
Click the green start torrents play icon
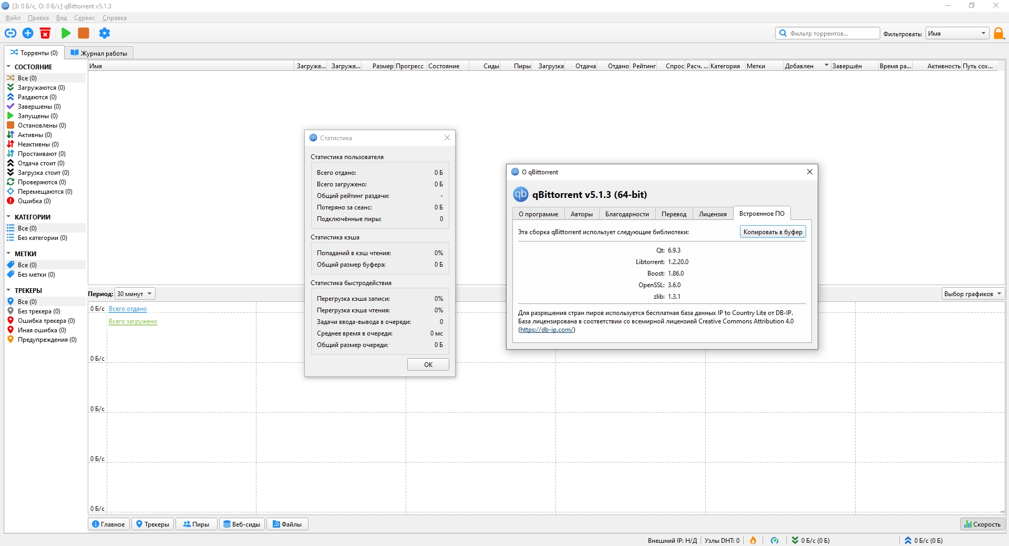pos(66,33)
